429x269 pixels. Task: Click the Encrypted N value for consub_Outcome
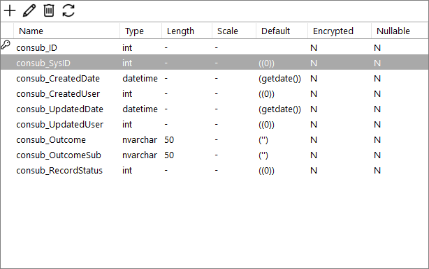point(314,139)
